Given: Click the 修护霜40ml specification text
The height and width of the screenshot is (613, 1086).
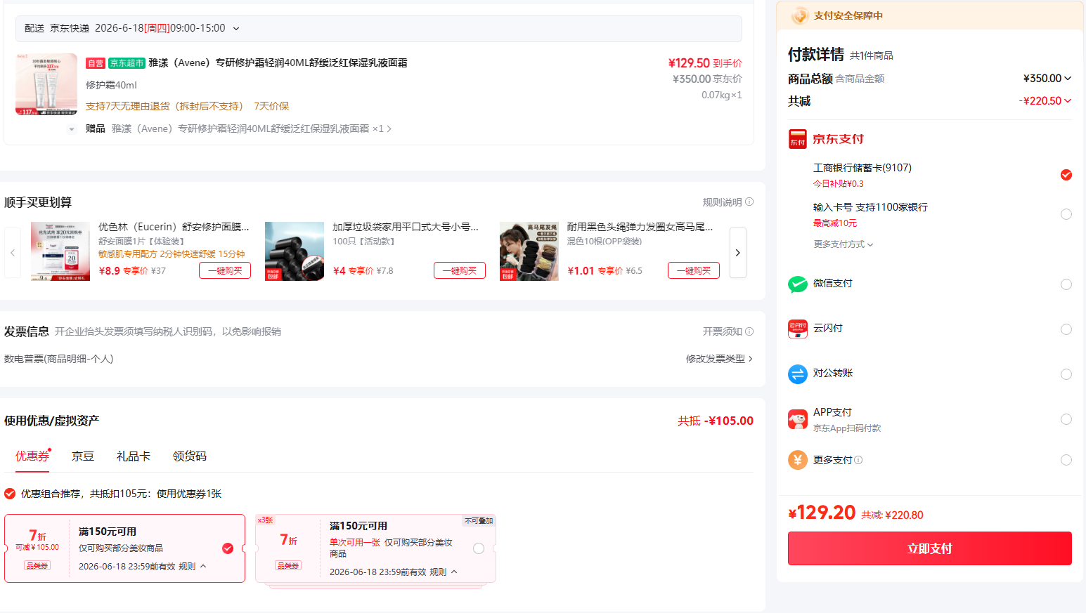Looking at the screenshot, I should coord(111,85).
